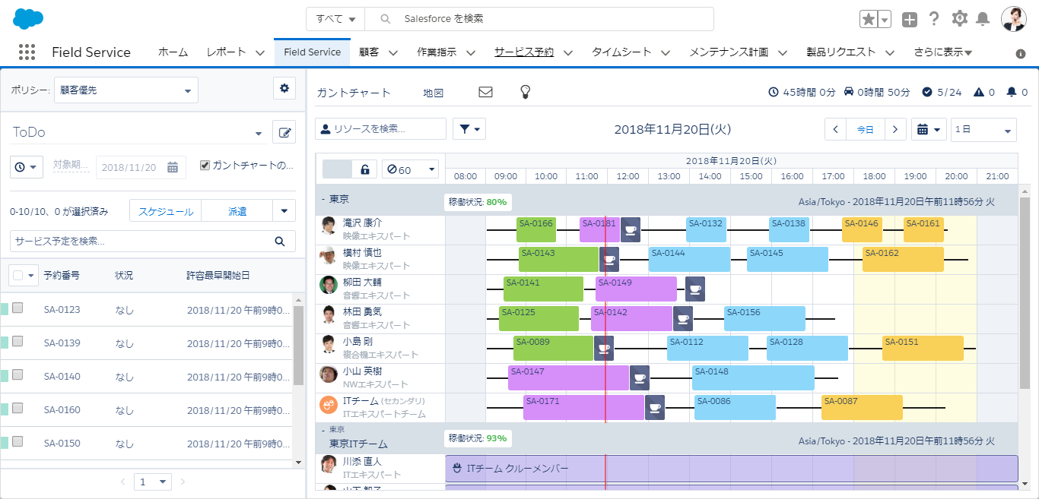Open the すべて search scope dropdown
1039x499 pixels.
[x=335, y=19]
